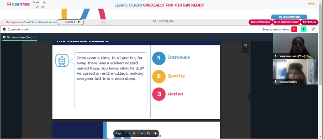
Task: Open the hamburger menu
Action: 311,4
